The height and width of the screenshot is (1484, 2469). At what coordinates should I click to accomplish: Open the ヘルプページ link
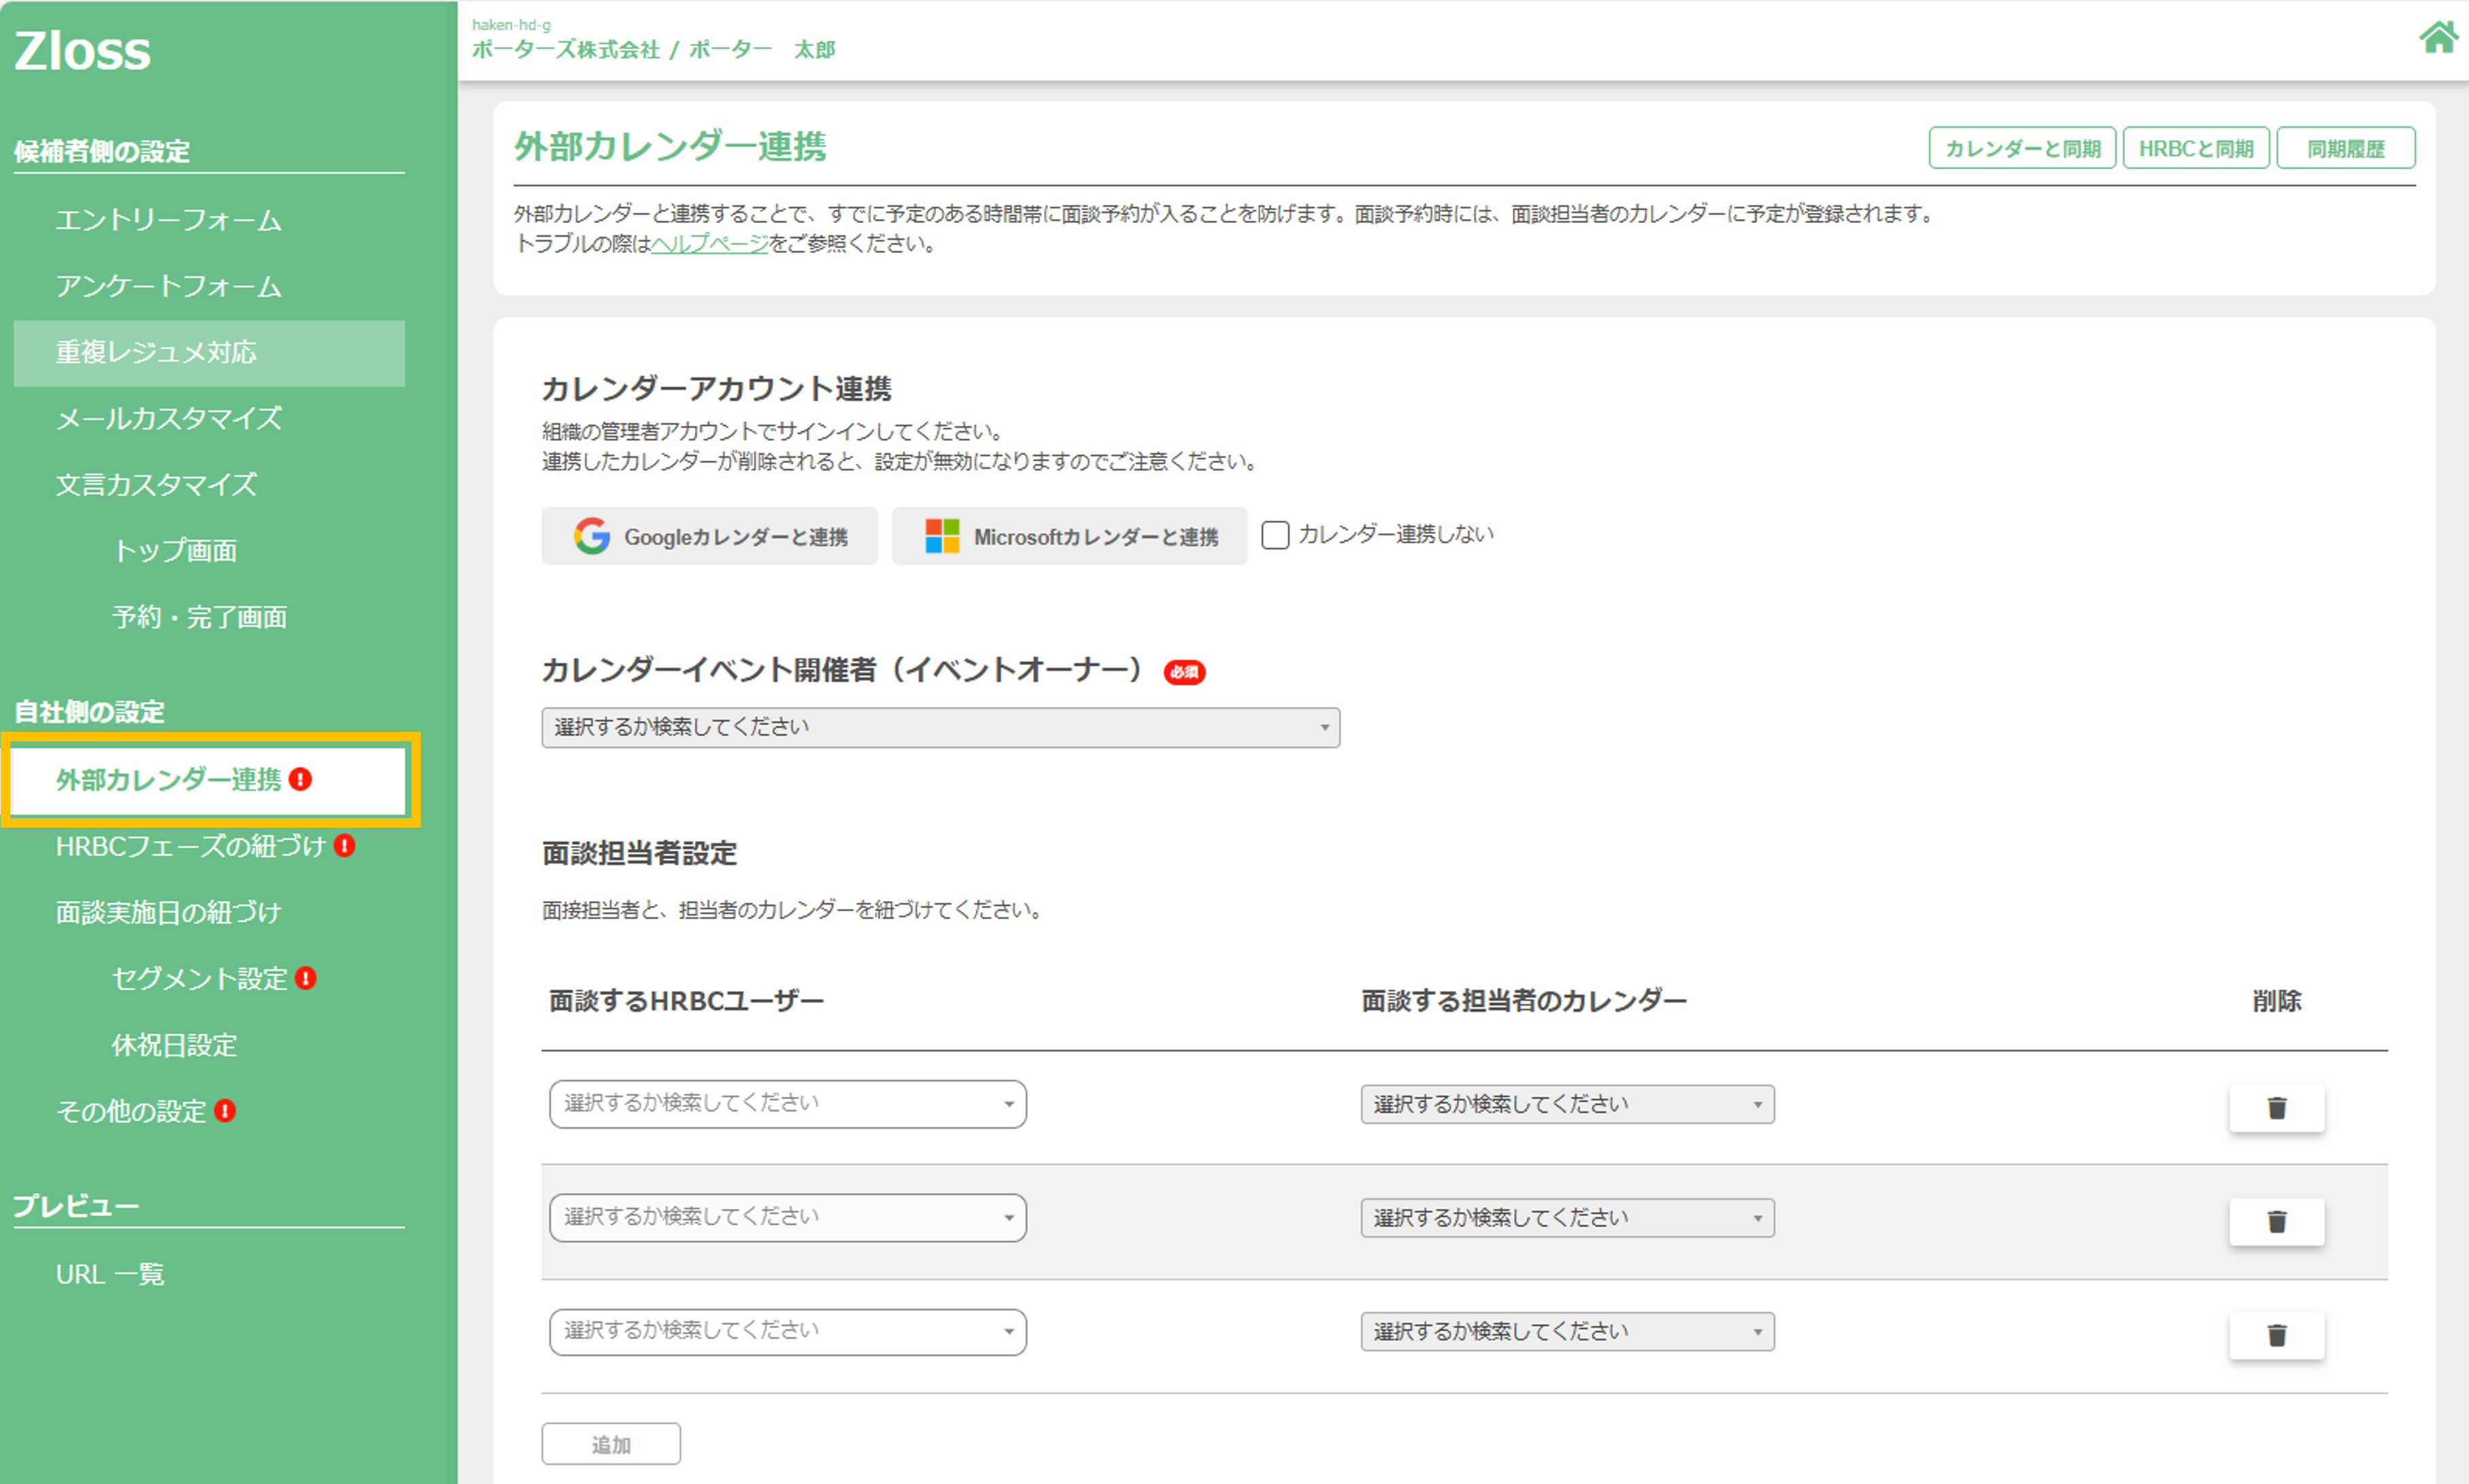pyautogui.click(x=709, y=243)
